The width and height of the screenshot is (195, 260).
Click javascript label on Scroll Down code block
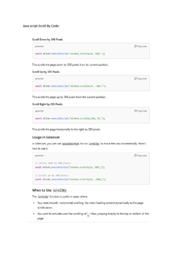click(x=39, y=46)
